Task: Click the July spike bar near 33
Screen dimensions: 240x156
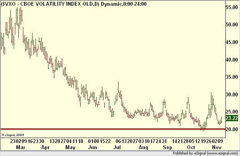Action: (118, 87)
